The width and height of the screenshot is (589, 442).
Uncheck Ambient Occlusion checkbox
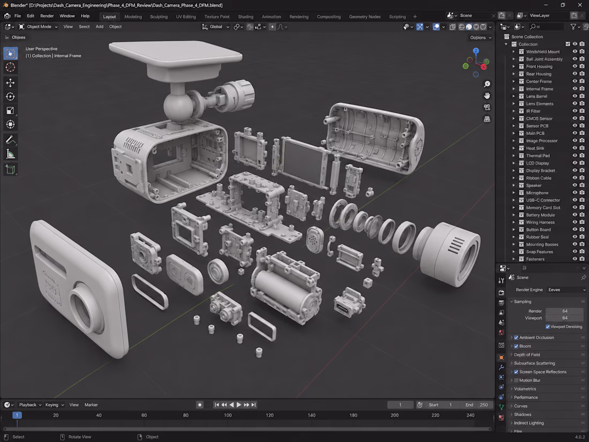tap(516, 338)
